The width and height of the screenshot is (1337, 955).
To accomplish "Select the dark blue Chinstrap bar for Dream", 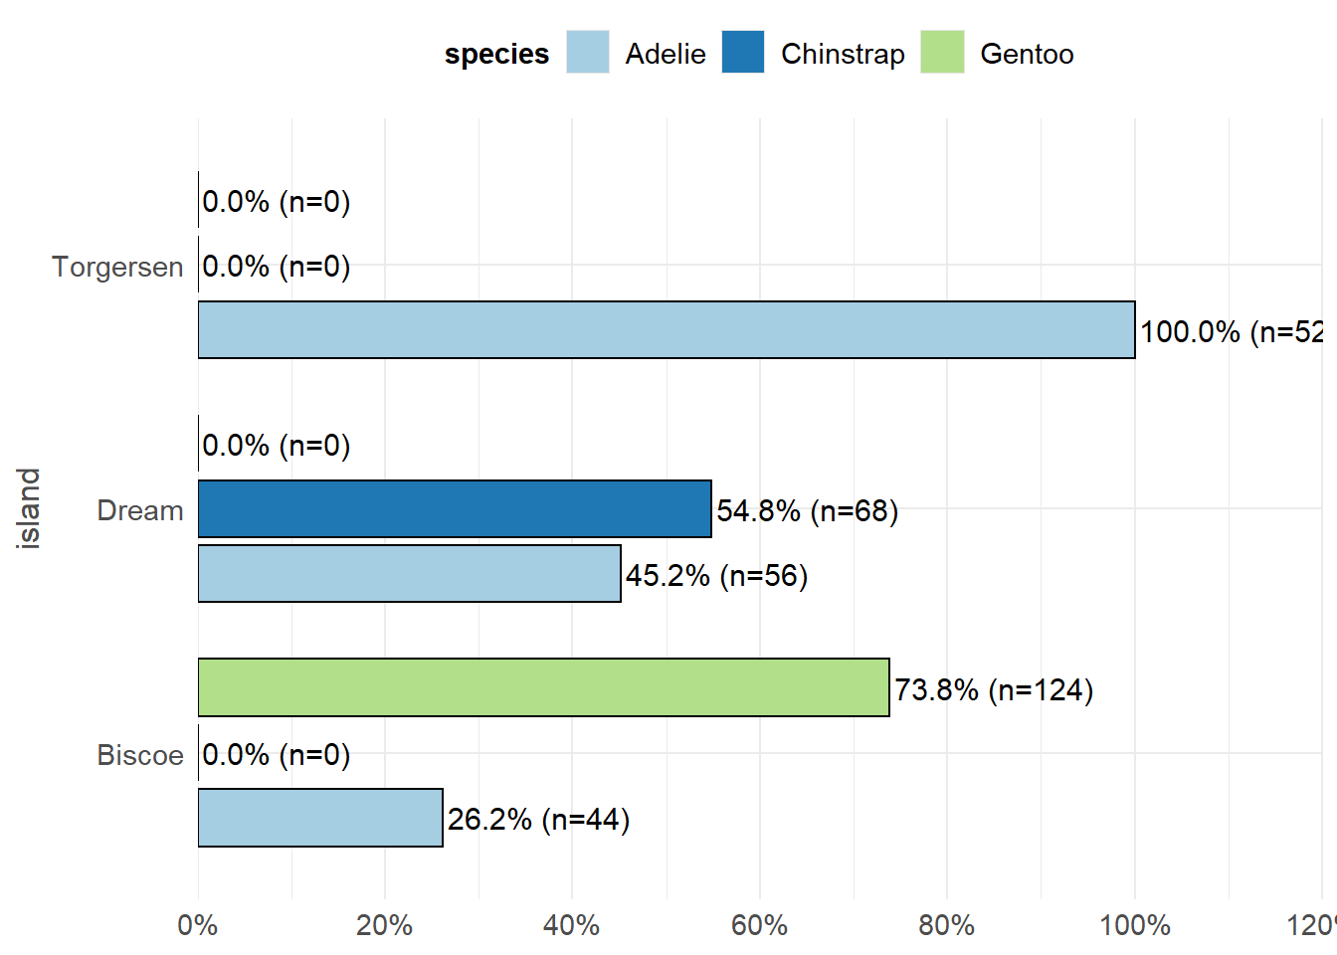I will 455,509.
